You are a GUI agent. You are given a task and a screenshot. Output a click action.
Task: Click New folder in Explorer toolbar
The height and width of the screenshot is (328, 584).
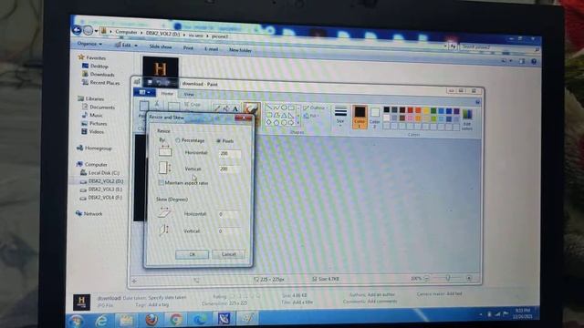pyautogui.click(x=240, y=50)
